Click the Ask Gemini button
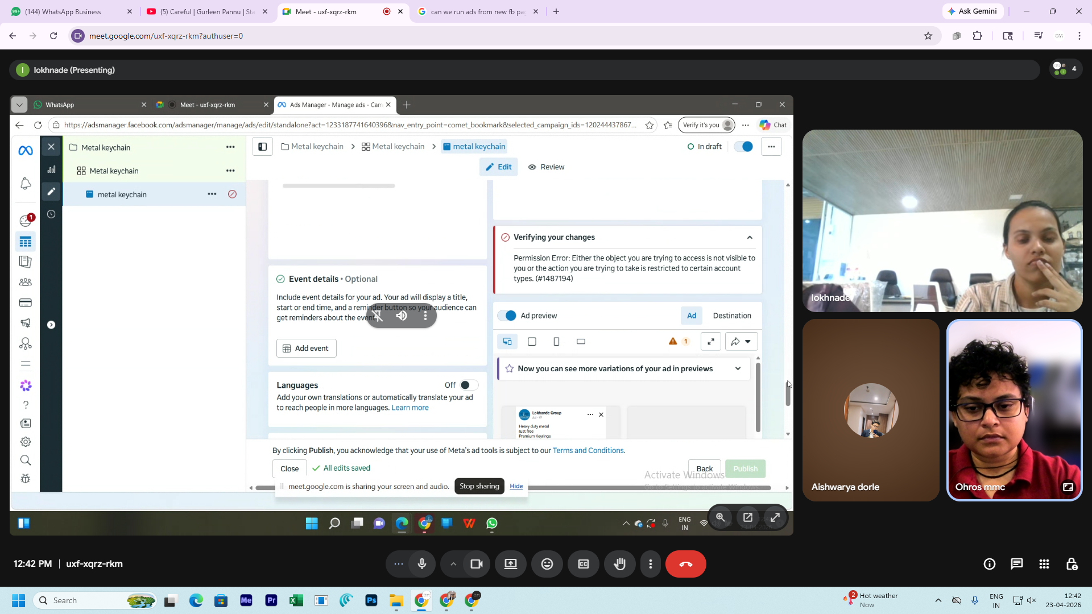This screenshot has height=614, width=1092. [973, 11]
